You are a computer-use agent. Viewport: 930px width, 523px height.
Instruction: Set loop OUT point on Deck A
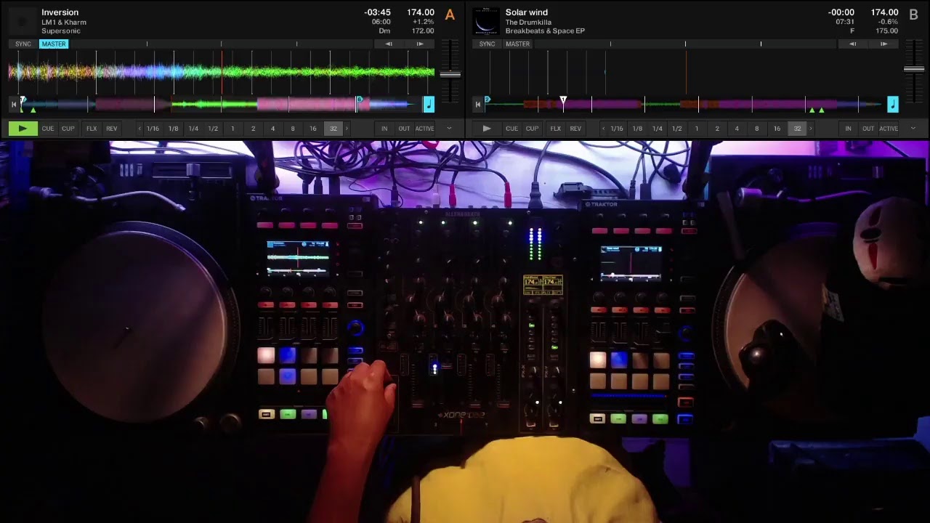(404, 129)
